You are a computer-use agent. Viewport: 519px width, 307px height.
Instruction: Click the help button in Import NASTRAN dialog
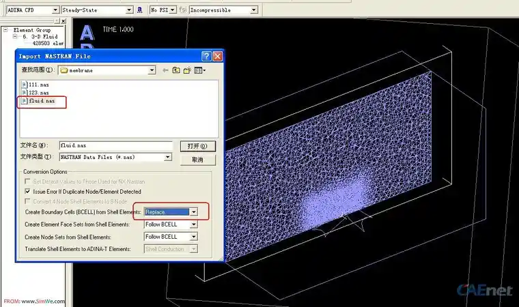tap(206, 56)
